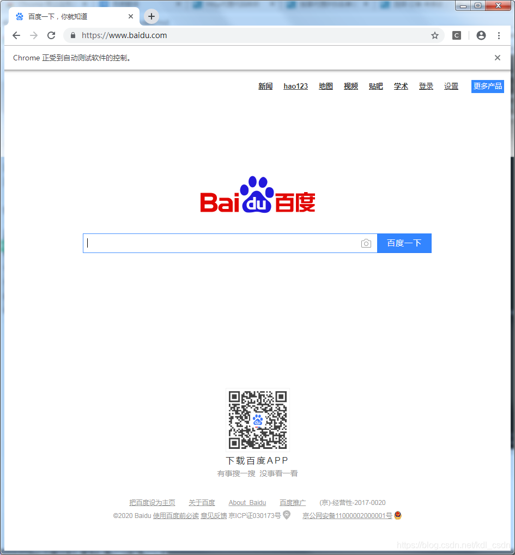The width and height of the screenshot is (515, 555).
Task: Bookmark this page with the star icon
Action: click(x=435, y=35)
